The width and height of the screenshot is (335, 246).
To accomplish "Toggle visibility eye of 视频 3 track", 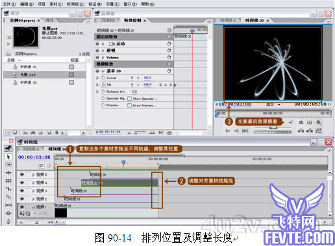I will pyautogui.click(x=21, y=191).
